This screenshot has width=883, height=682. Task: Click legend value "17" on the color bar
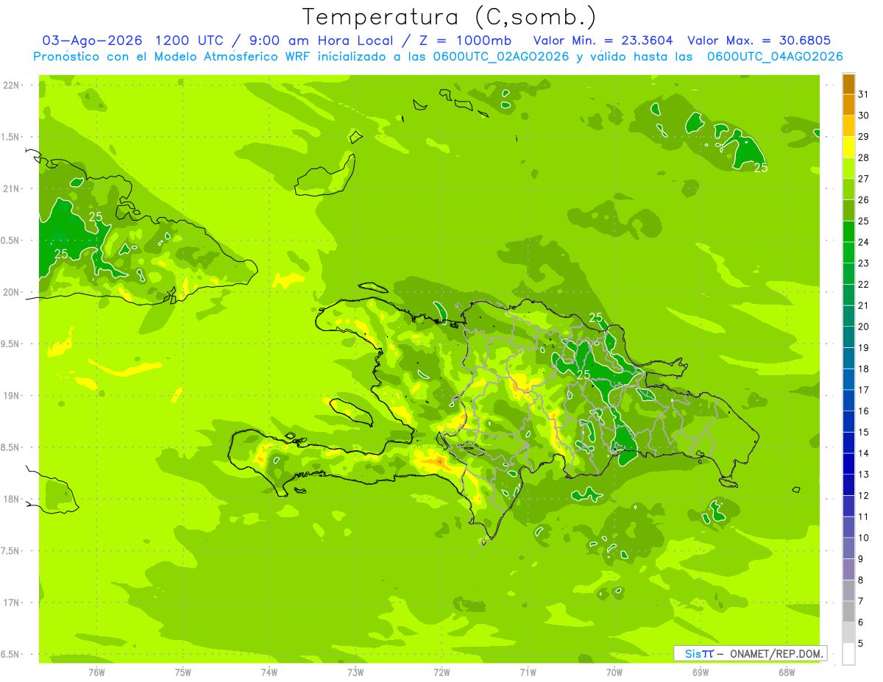[864, 390]
